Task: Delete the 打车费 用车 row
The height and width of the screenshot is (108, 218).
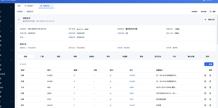Action: (210, 105)
